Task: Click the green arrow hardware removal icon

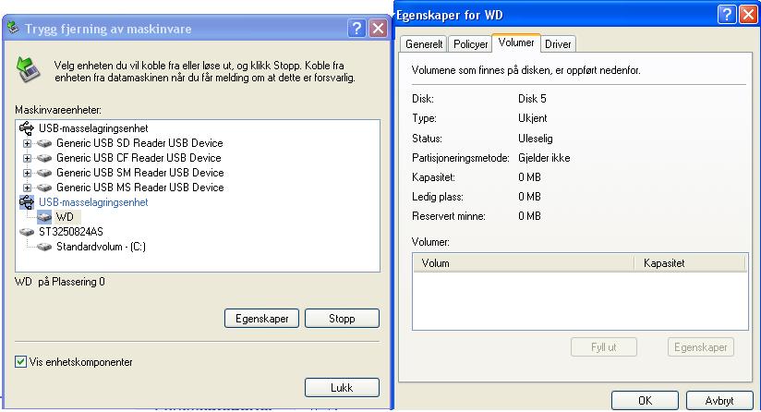Action: (x=27, y=69)
